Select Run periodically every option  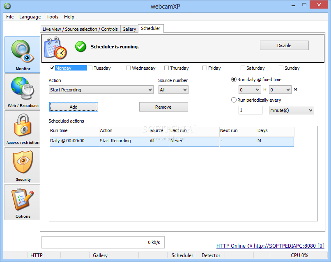[x=234, y=100]
